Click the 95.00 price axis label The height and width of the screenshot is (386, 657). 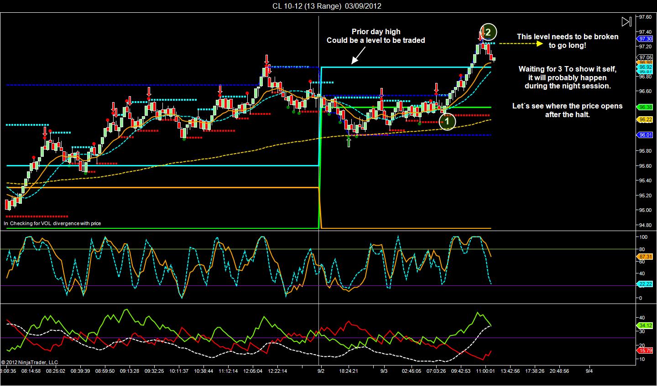coord(646,210)
